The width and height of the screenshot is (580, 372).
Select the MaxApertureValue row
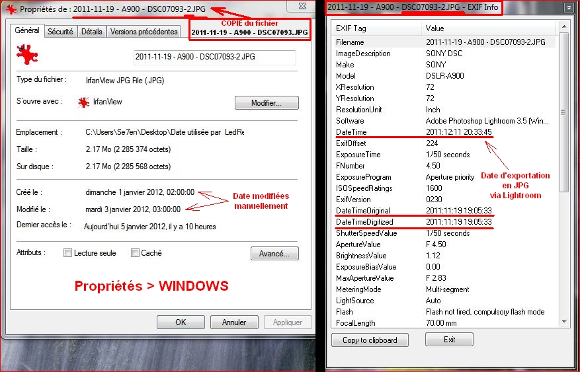(x=444, y=278)
